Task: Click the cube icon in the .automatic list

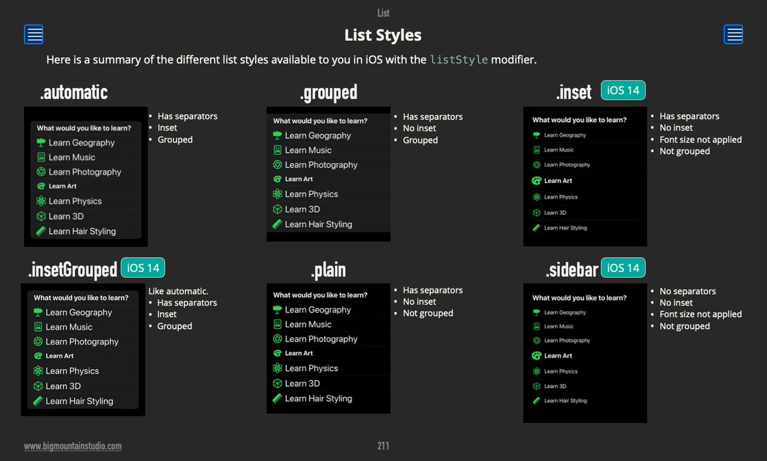Action: pos(42,216)
